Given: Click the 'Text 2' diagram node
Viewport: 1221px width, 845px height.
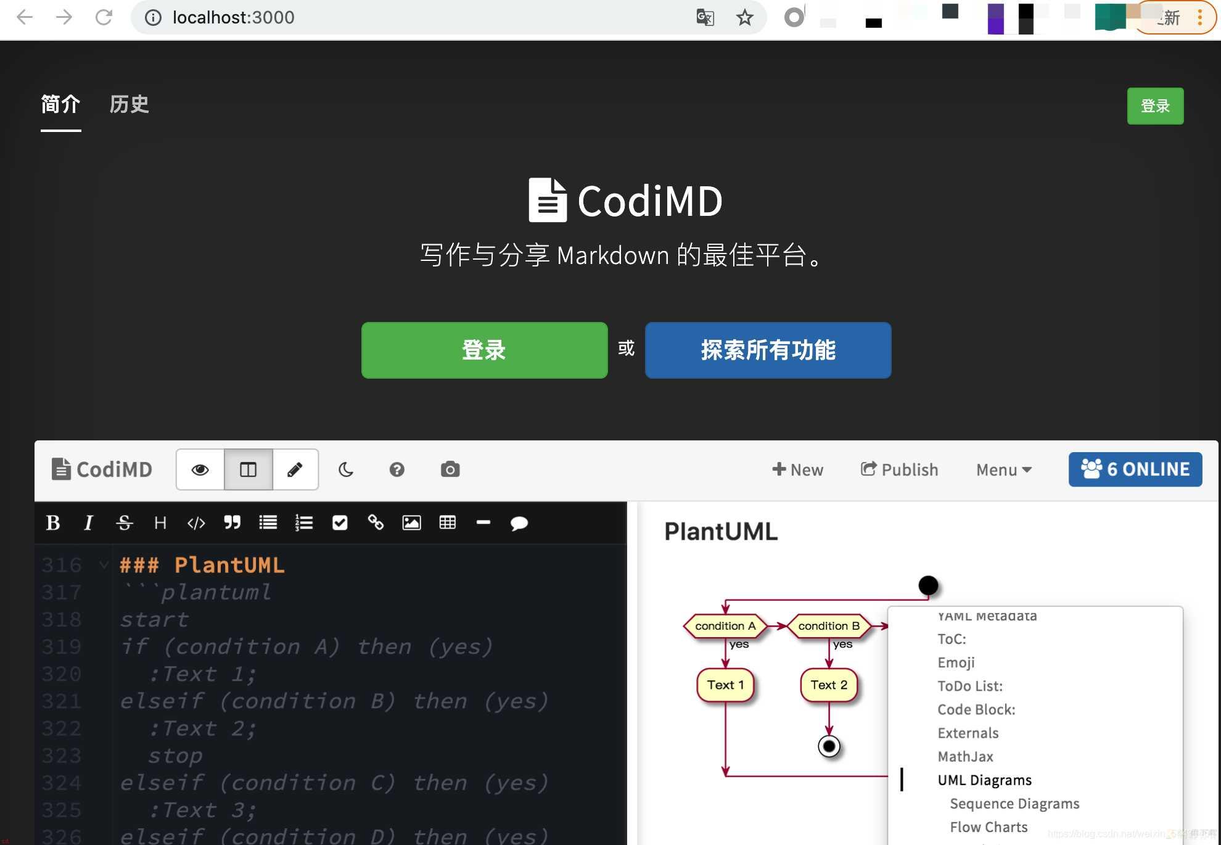Looking at the screenshot, I should pyautogui.click(x=829, y=685).
